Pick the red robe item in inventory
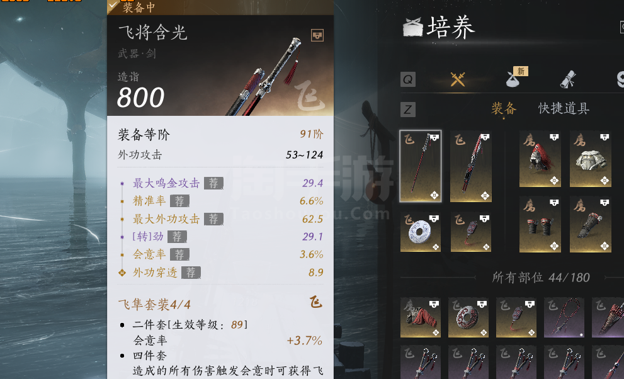The image size is (624, 379). click(420, 318)
